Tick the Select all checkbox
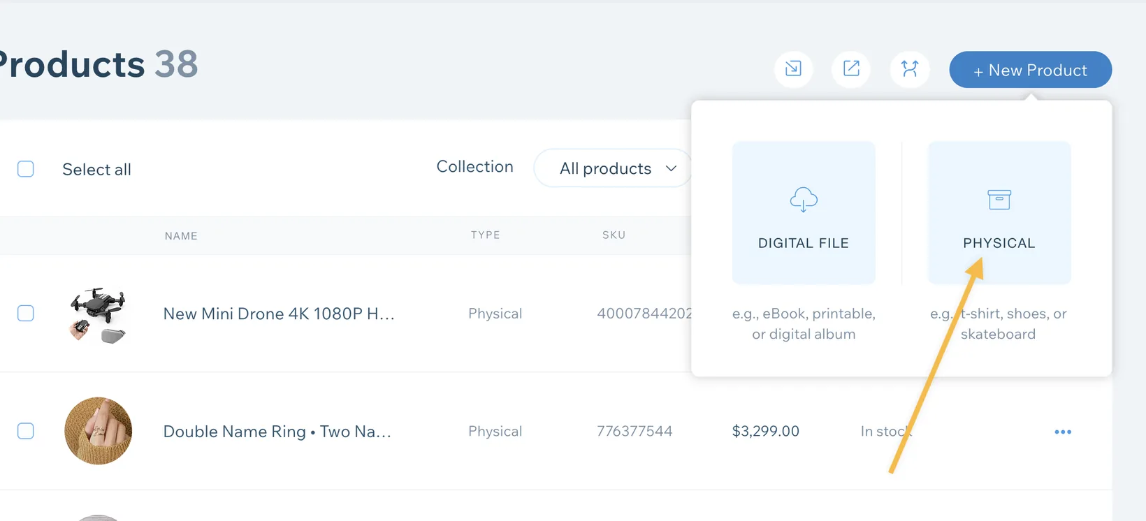 (x=26, y=169)
